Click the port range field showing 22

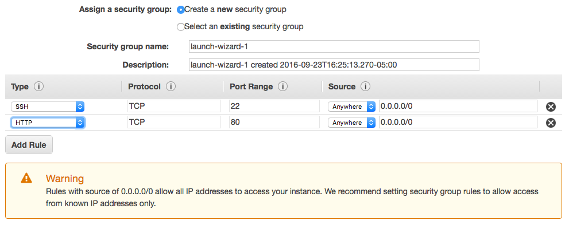[x=274, y=107]
